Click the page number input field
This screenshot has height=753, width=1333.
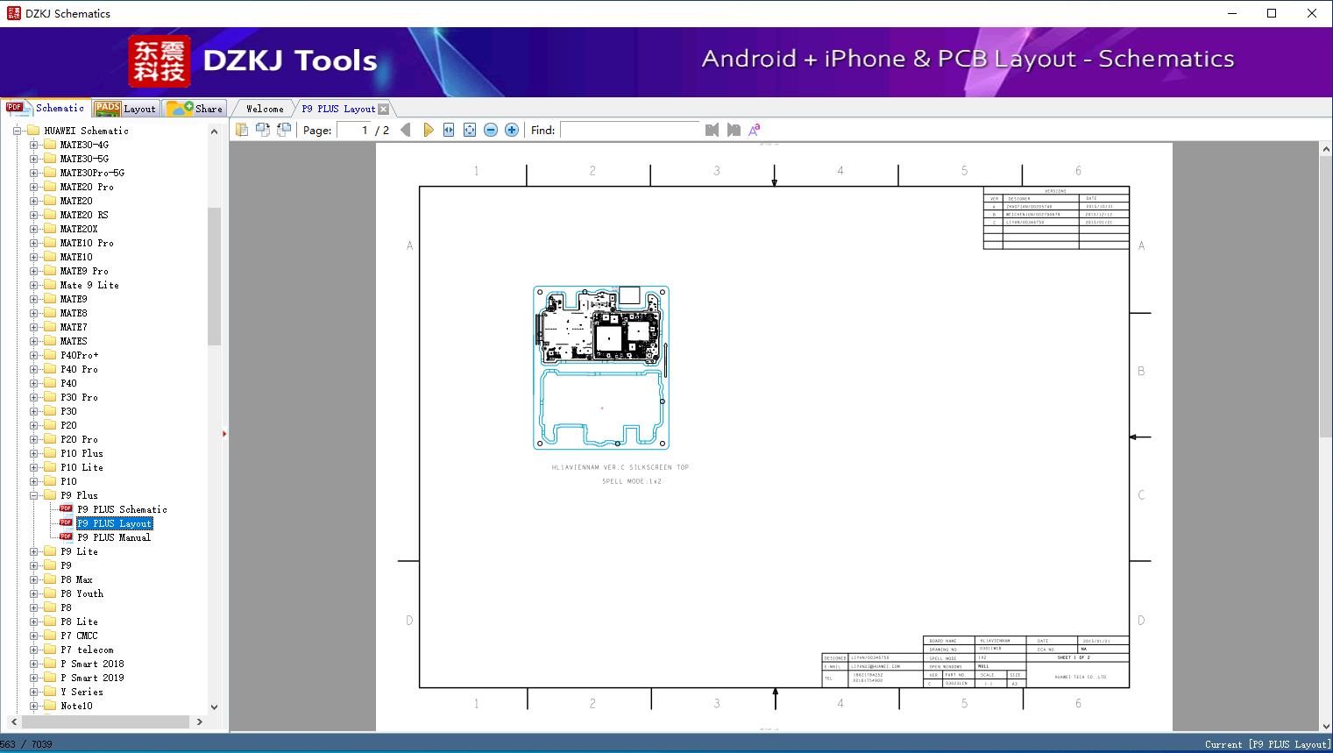click(x=352, y=130)
